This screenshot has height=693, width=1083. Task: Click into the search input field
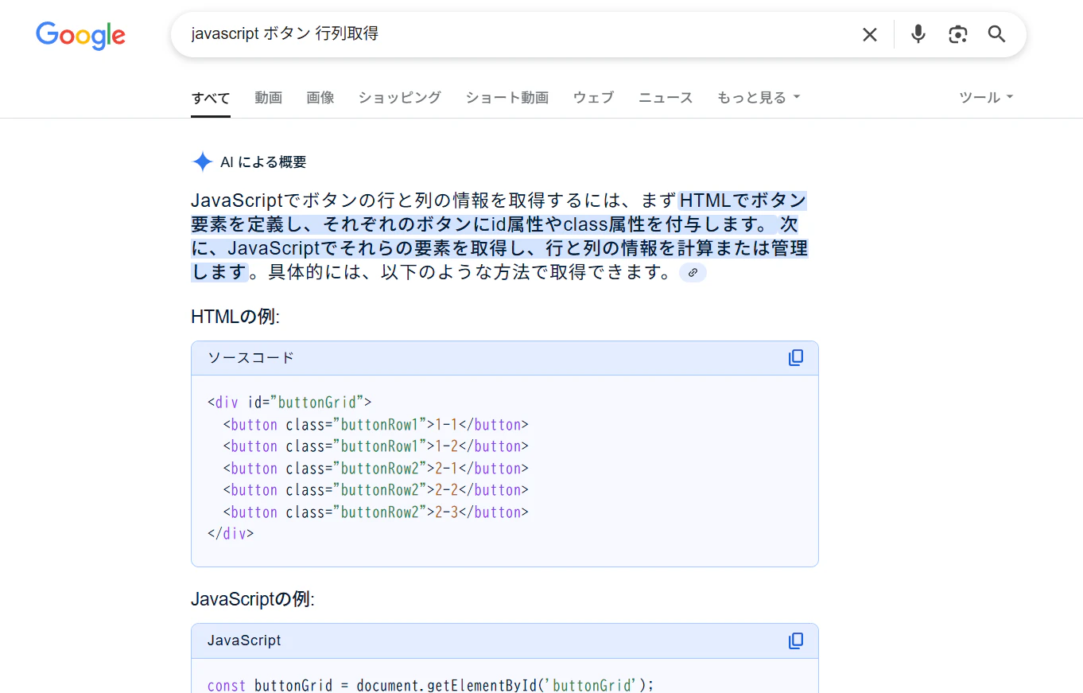[517, 34]
